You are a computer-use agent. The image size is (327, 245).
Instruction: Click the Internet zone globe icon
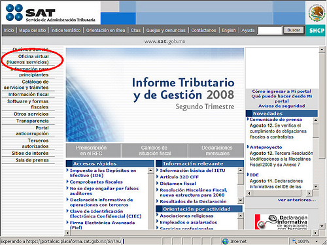pos(226,241)
